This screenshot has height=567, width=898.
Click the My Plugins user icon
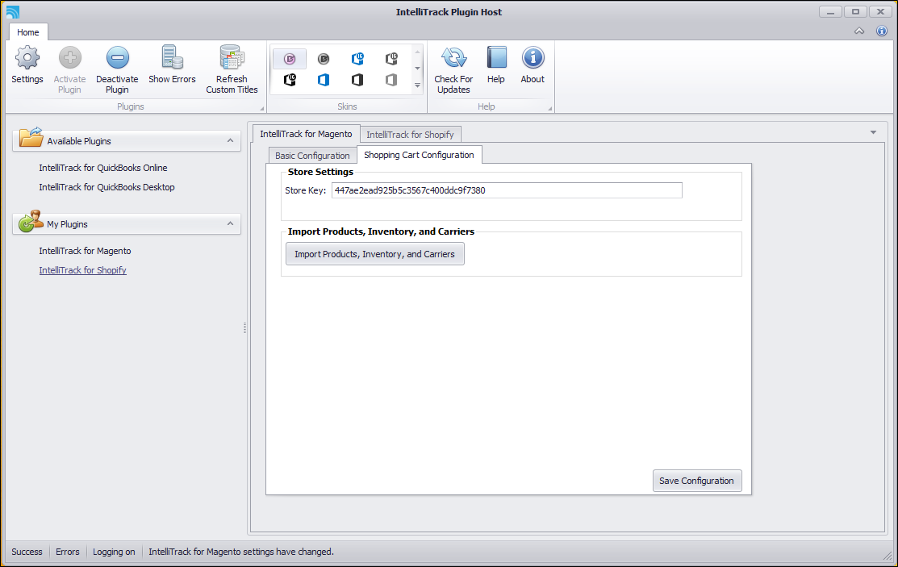click(x=31, y=221)
